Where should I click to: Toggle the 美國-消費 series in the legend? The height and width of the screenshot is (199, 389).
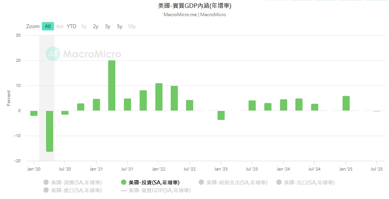click(x=76, y=183)
